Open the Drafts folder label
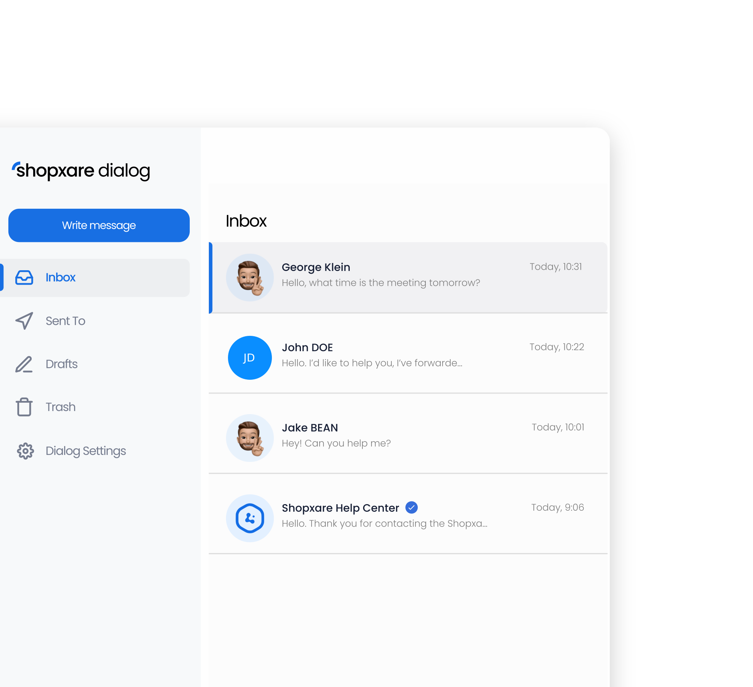 point(61,364)
